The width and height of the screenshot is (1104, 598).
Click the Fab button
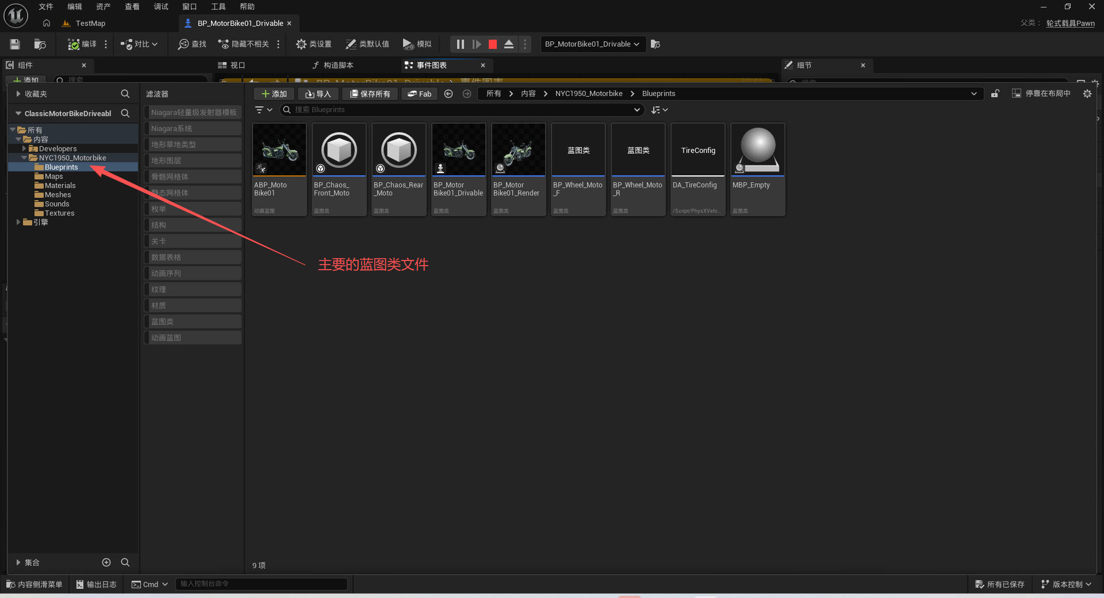(x=420, y=94)
